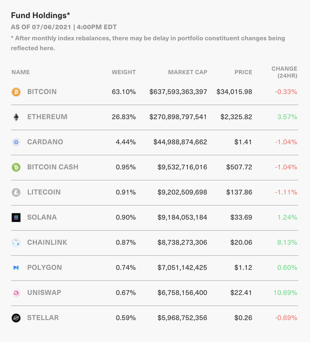Click the pink Uniswap icon

pos(16,293)
